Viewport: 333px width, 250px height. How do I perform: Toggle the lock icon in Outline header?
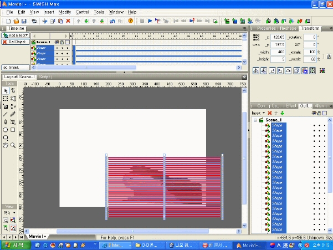point(319,113)
